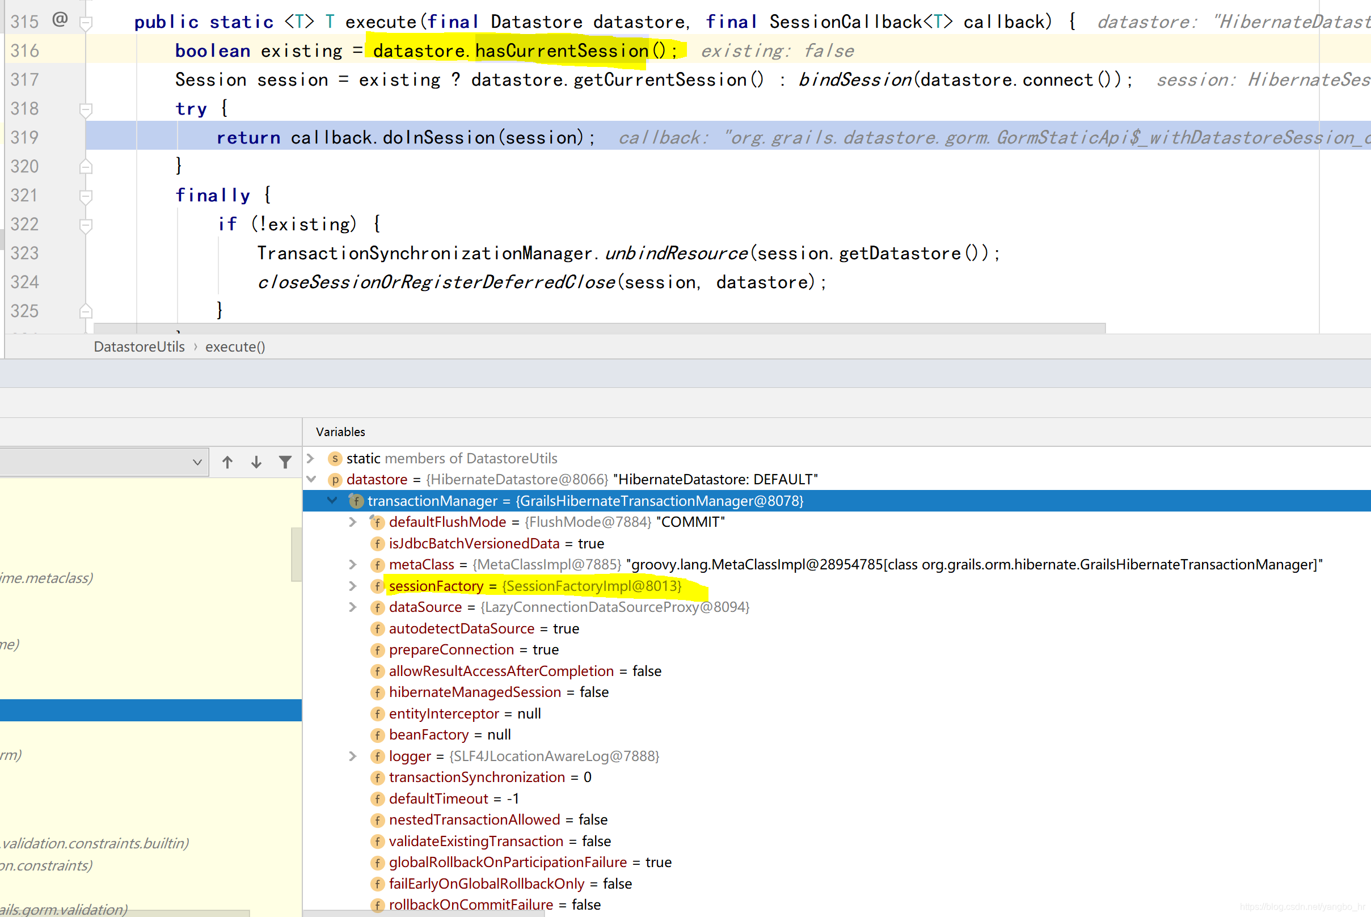
Task: Click the isJdbcBatchVersionedData field icon
Action: 377,543
